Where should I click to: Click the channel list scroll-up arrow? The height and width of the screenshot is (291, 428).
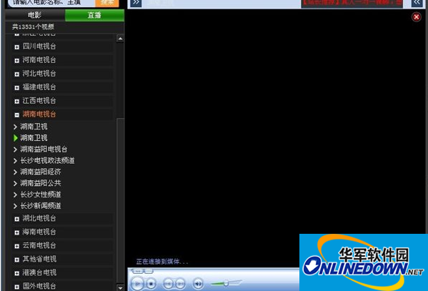[x=120, y=39]
